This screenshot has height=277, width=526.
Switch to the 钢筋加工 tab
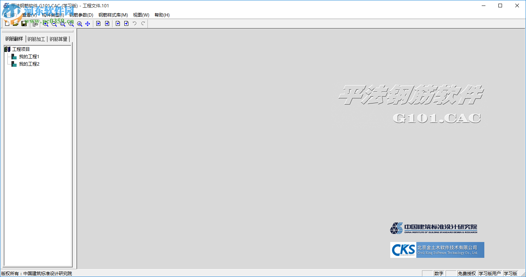36,39
